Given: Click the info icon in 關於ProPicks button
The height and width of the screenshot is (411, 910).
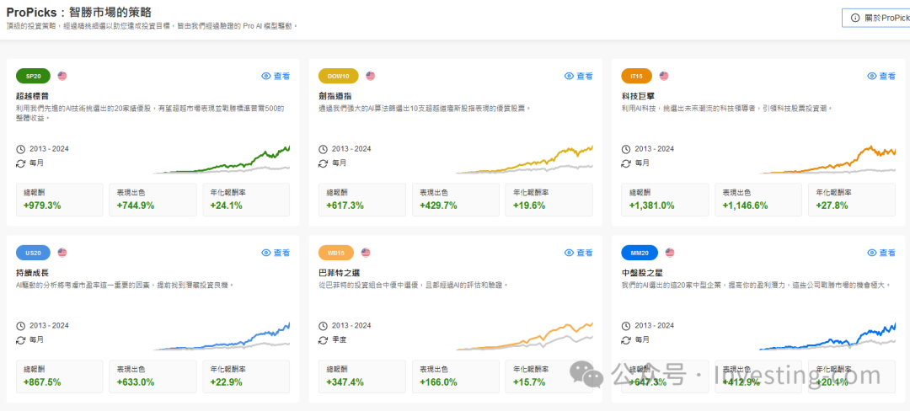Looking at the screenshot, I should 855,17.
